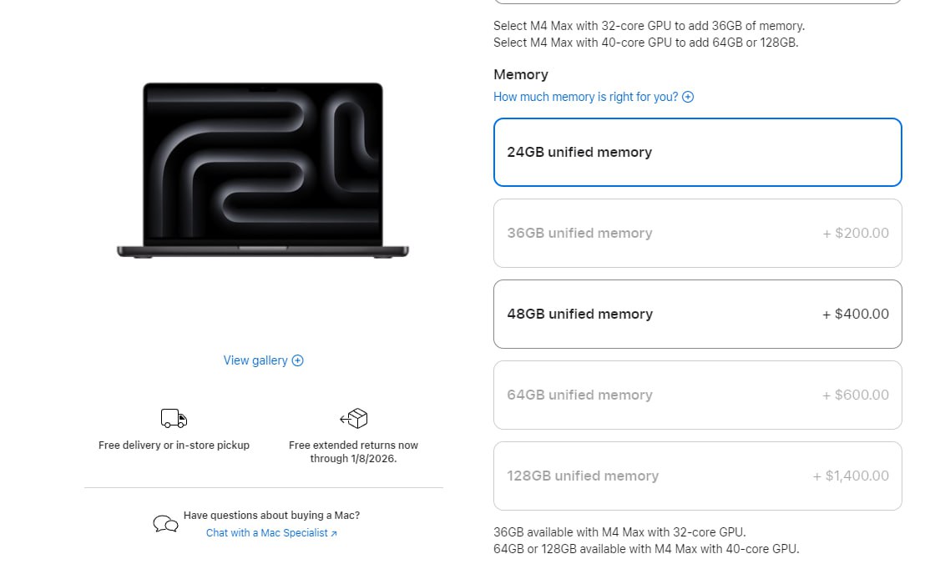Open Chat with a Mac Specialist
This screenshot has height=569, width=940.
(266, 533)
